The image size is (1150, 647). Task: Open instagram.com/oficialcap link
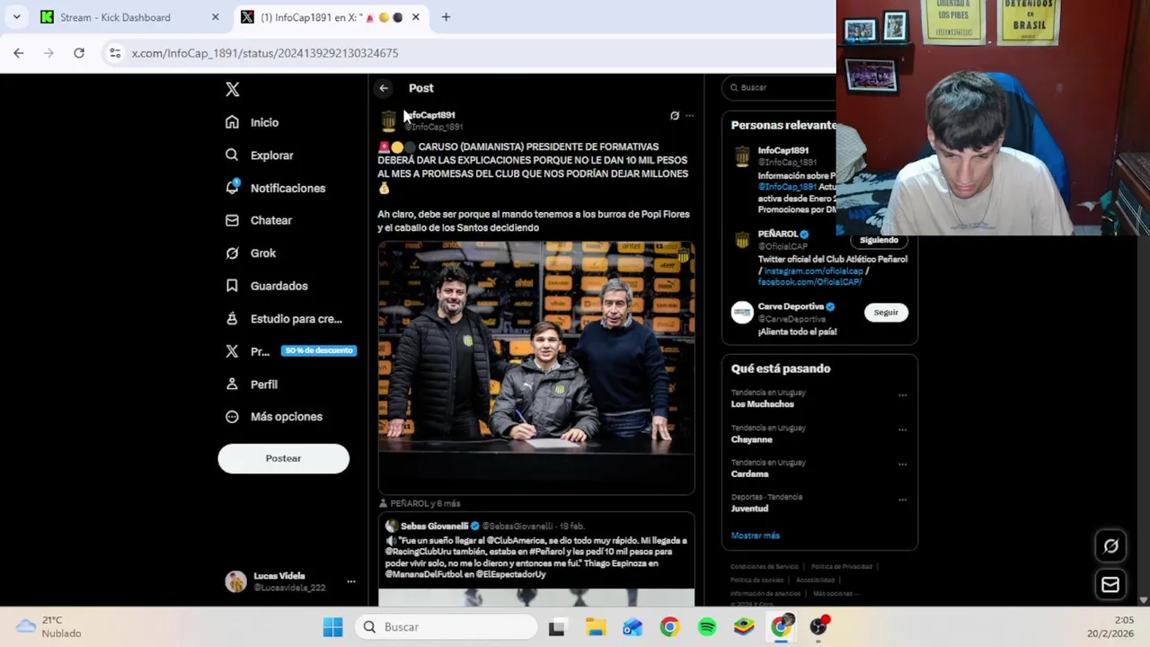click(x=813, y=270)
